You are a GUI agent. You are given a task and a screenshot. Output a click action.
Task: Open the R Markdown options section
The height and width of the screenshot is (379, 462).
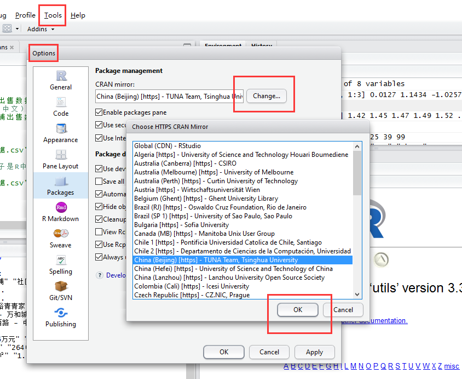point(61,212)
